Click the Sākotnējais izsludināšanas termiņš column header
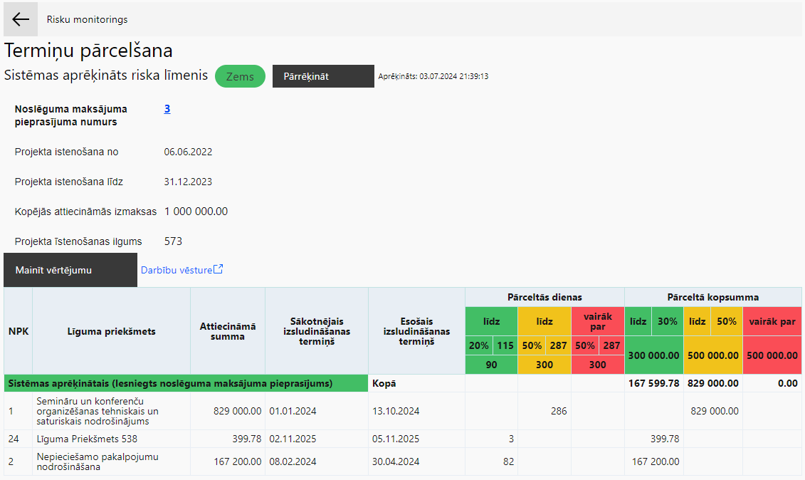This screenshot has height=480, width=805. pyautogui.click(x=317, y=331)
